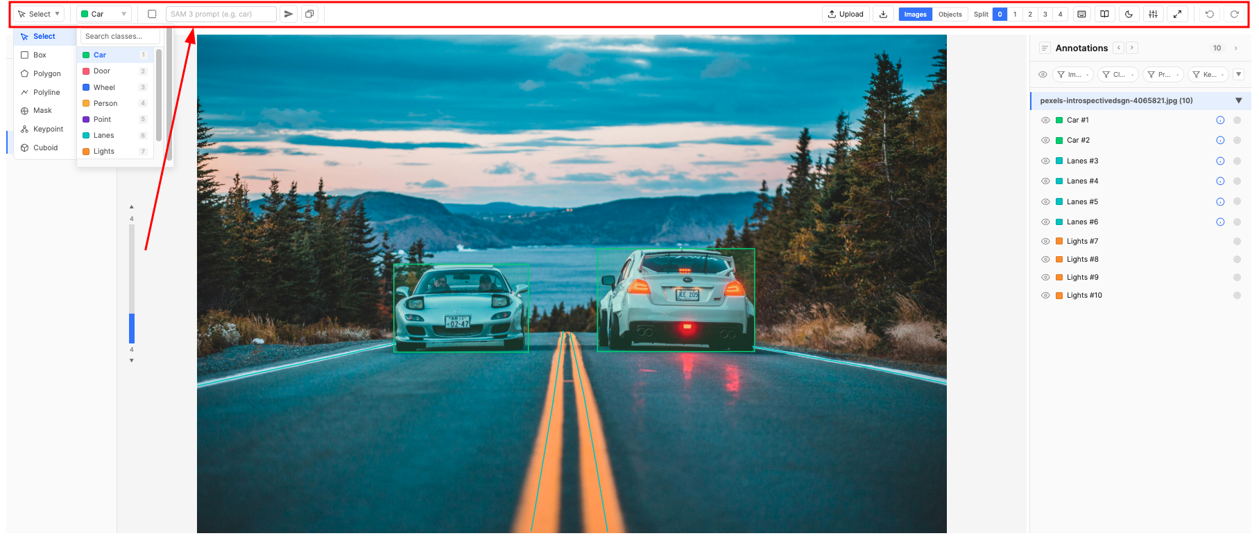
Task: Click the Search classes field
Action: point(121,37)
